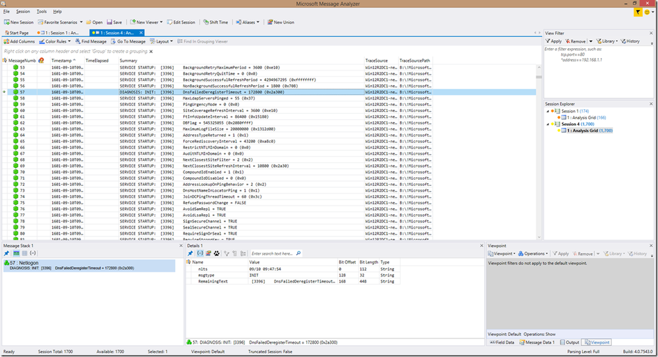Click the Find Message tool

point(91,41)
